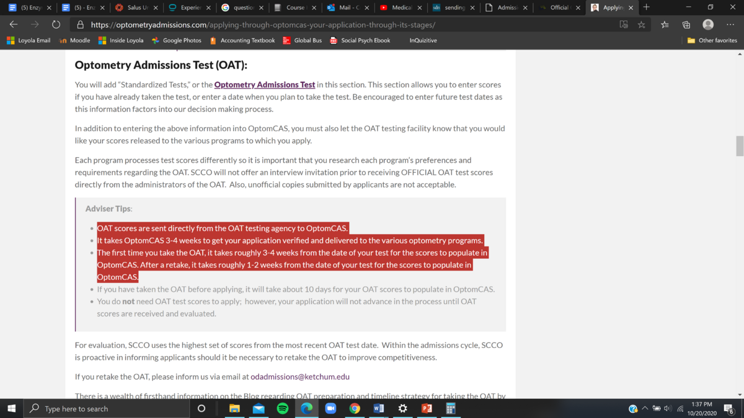The width and height of the screenshot is (744, 418).
Task: Show hidden system tray icons chevron
Action: tap(645, 409)
